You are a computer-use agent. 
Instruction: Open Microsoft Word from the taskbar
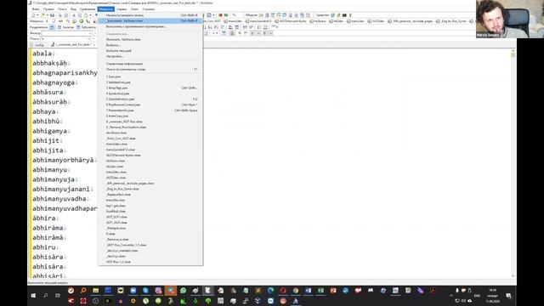coord(308,291)
